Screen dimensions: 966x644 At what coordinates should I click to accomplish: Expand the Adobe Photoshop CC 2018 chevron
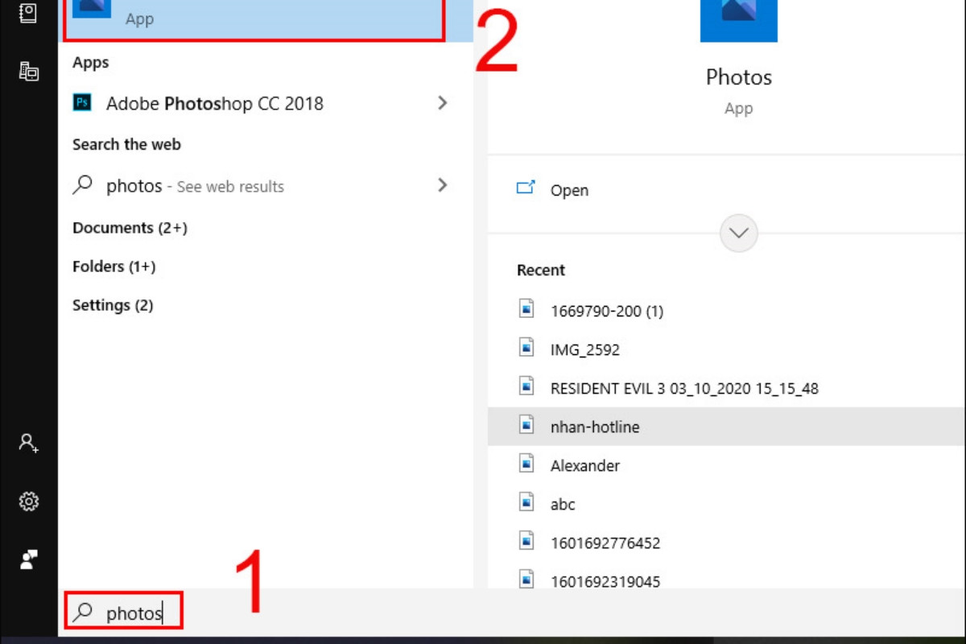pos(442,103)
